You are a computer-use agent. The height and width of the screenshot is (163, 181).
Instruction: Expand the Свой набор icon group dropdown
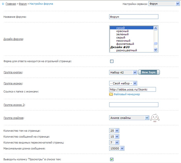[x=123, y=83]
